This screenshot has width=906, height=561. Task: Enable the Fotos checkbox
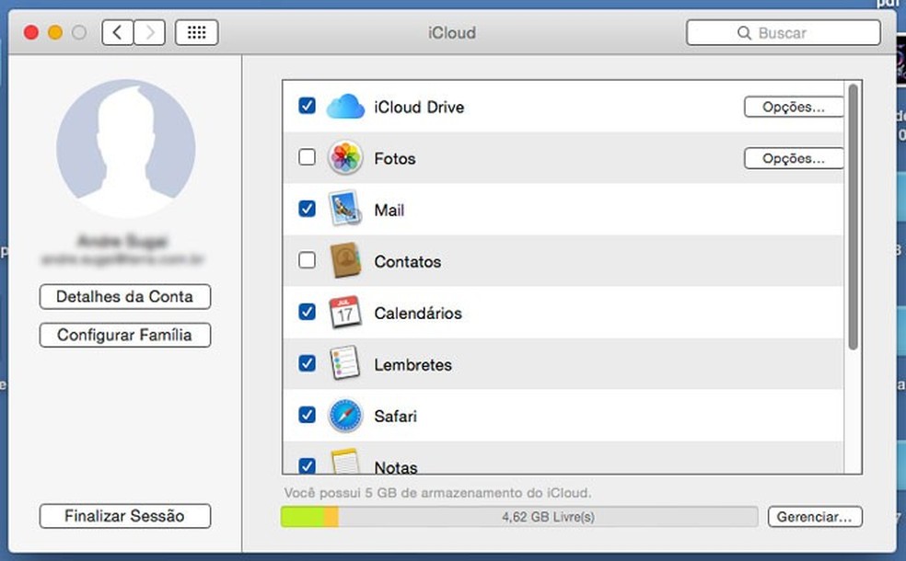pyautogui.click(x=308, y=158)
